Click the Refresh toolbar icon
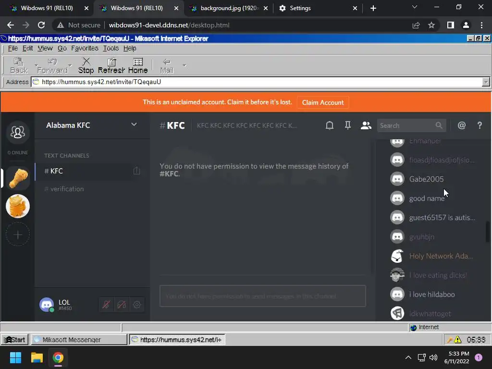 click(x=111, y=65)
